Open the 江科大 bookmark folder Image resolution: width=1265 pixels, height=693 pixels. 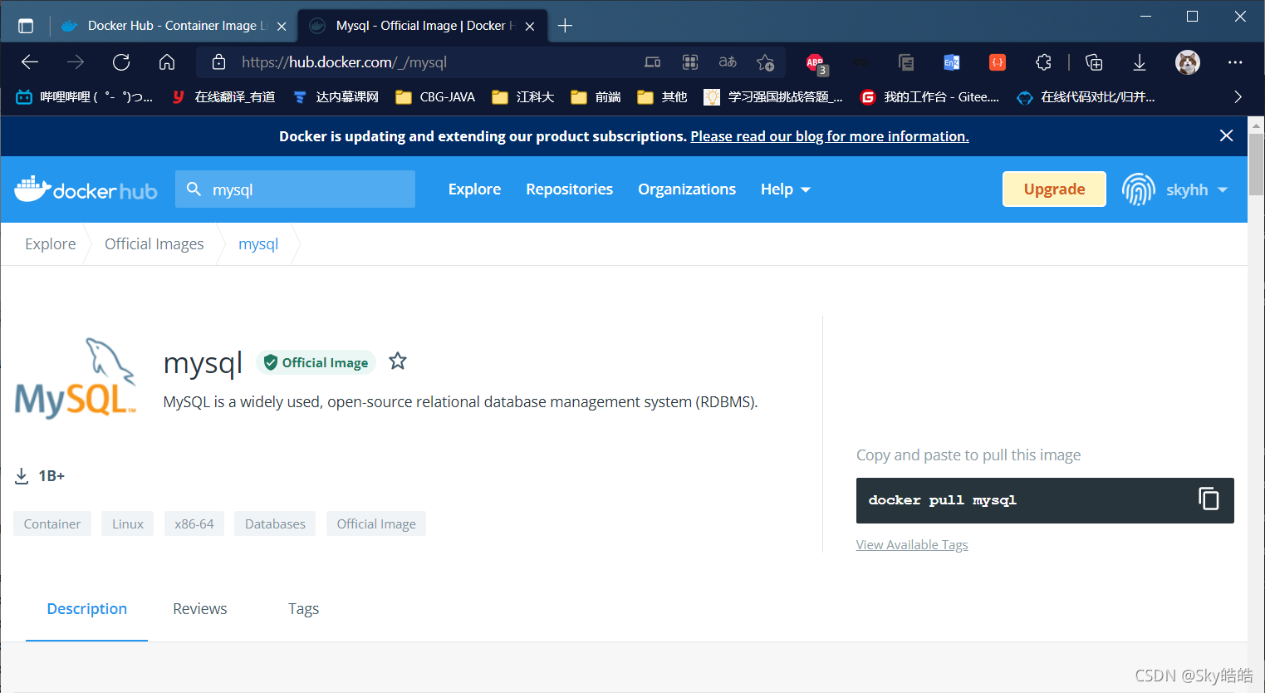point(522,97)
